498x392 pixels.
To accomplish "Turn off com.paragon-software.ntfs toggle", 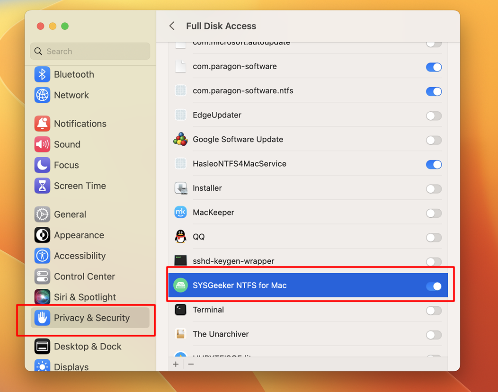I will click(x=434, y=91).
